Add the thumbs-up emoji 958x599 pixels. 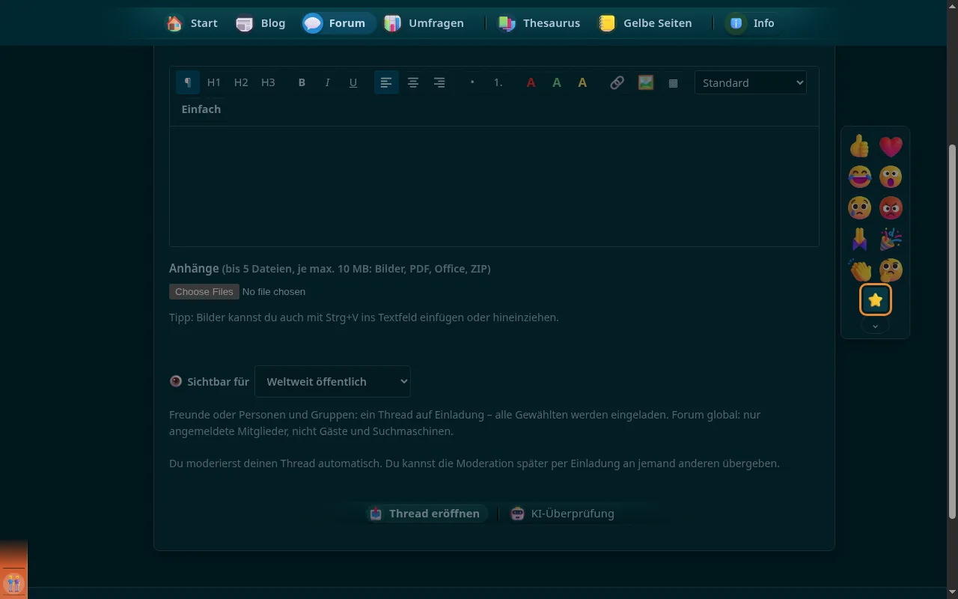860,146
